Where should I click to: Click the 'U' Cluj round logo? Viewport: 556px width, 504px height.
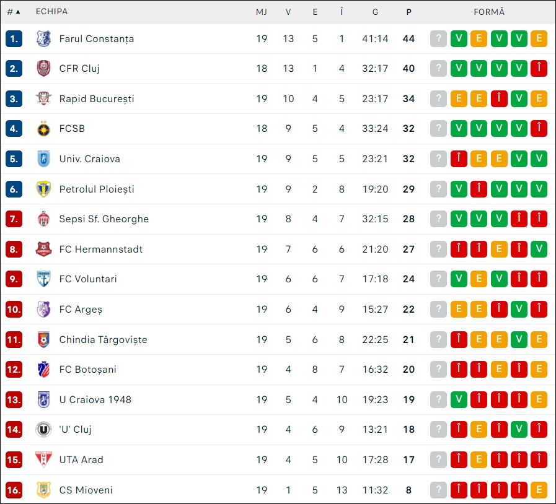click(43, 430)
